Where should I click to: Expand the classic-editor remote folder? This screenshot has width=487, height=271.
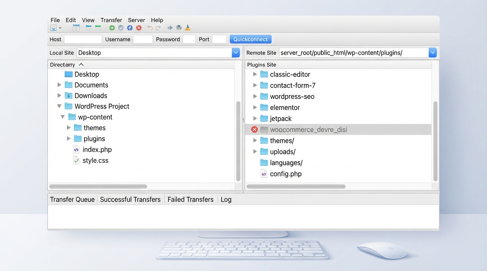point(255,74)
